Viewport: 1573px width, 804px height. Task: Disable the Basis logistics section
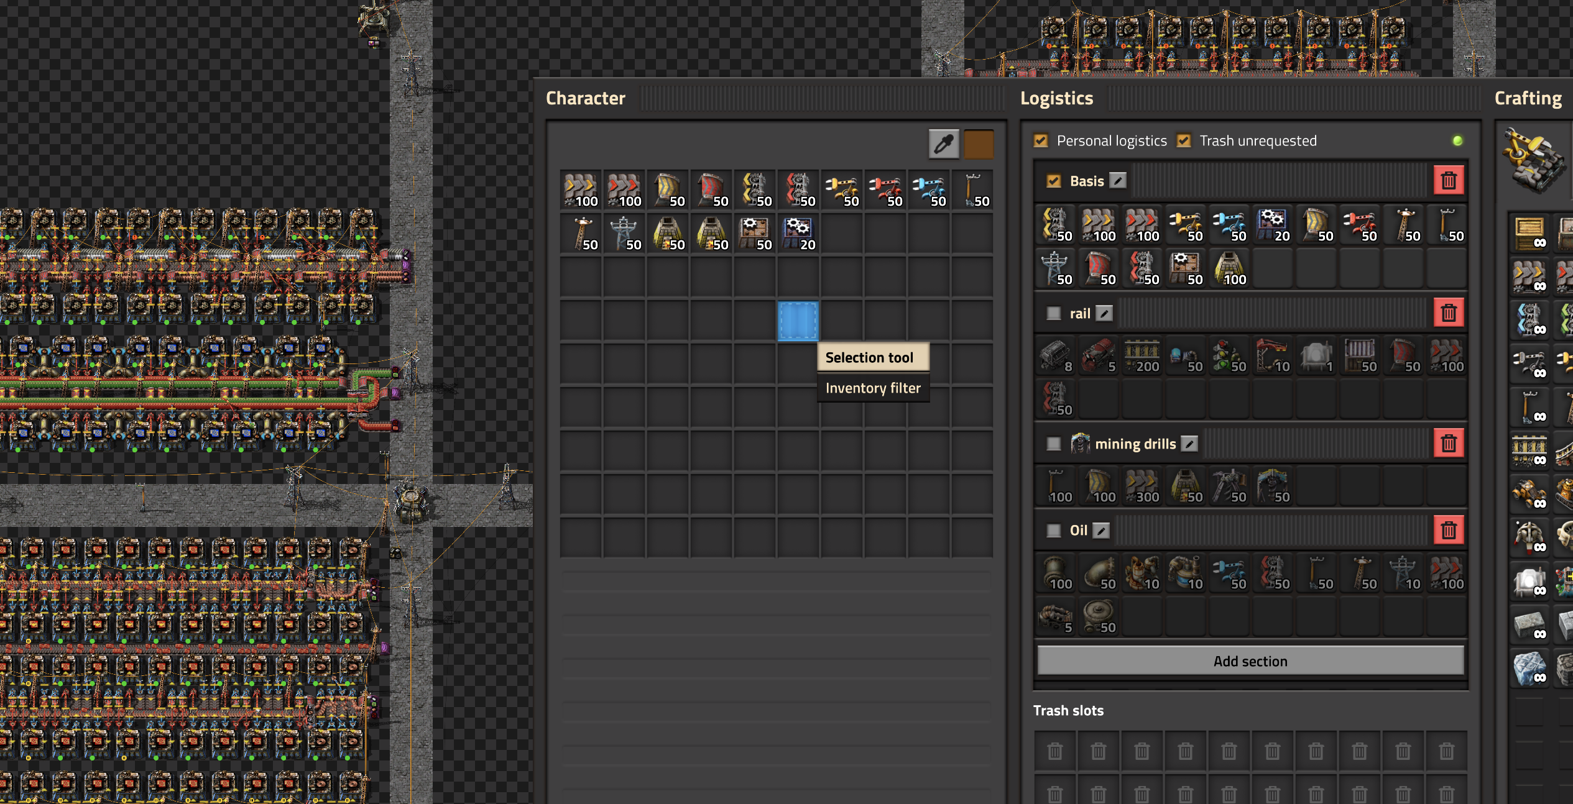pos(1054,181)
